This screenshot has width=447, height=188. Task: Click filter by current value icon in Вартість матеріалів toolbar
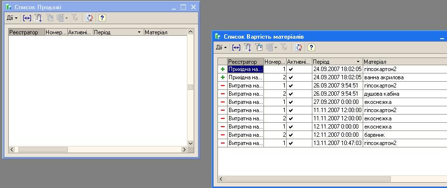(259, 47)
